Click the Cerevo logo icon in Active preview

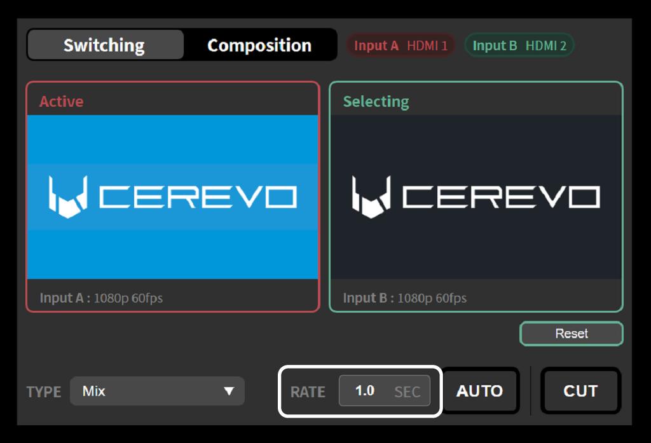coord(68,197)
